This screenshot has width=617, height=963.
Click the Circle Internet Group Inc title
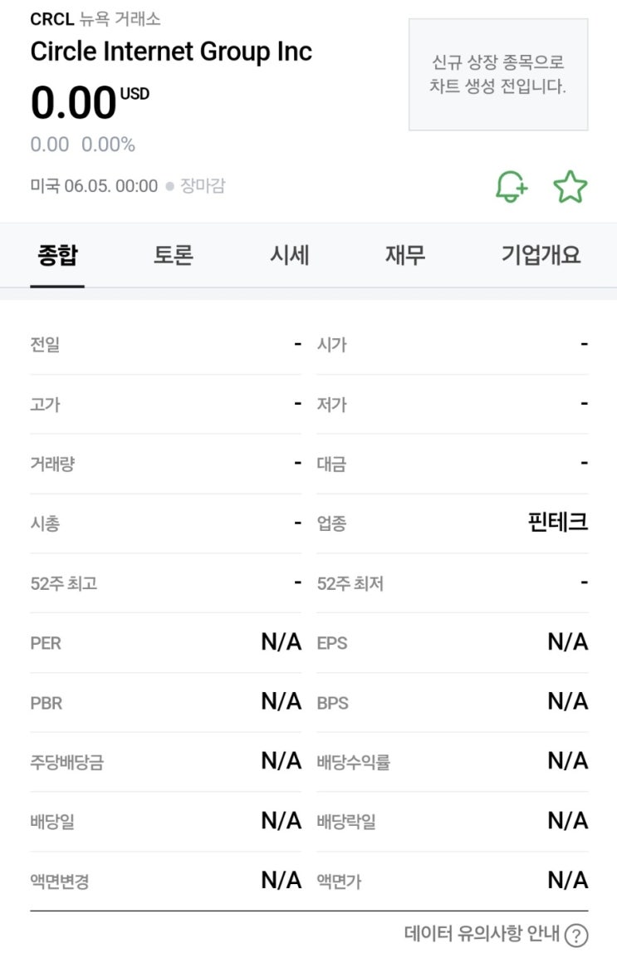click(171, 52)
